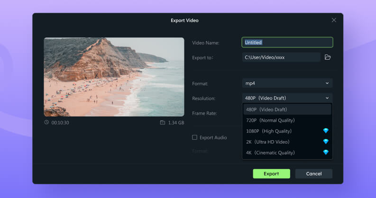Pick 1080P (High Quality) resolution
Image resolution: width=376 pixels, height=198 pixels.
pos(280,131)
